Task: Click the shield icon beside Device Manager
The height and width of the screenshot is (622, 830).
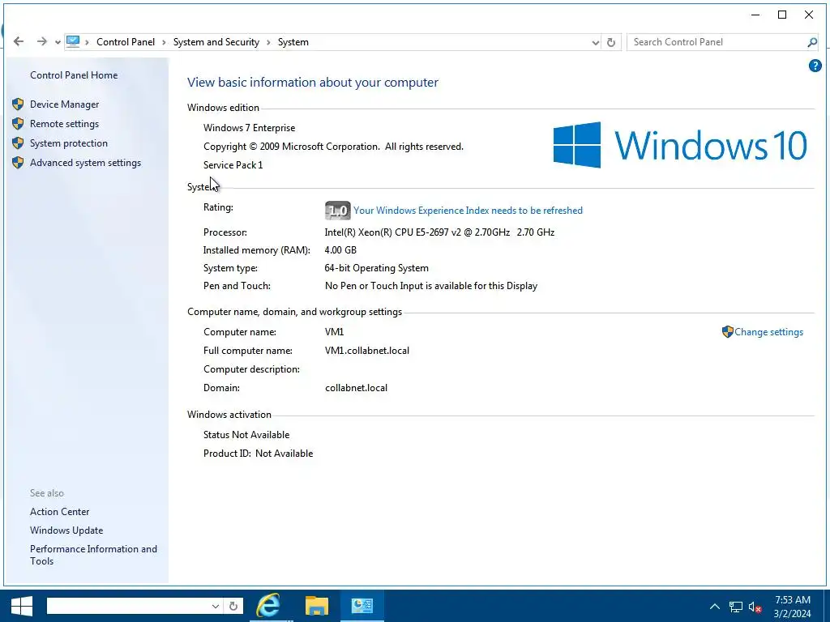Action: click(18, 104)
